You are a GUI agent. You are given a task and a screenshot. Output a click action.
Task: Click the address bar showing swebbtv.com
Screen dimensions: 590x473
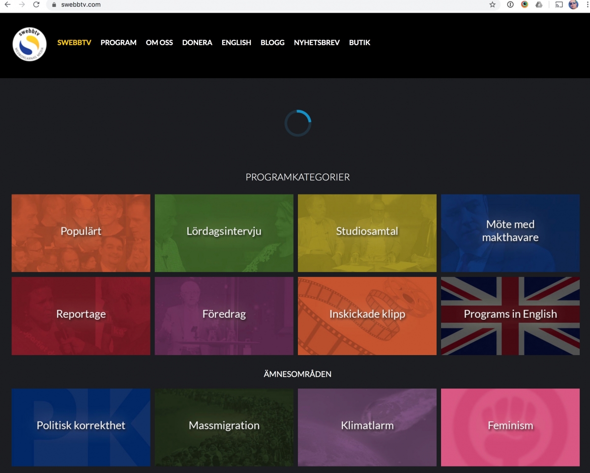[x=246, y=4]
